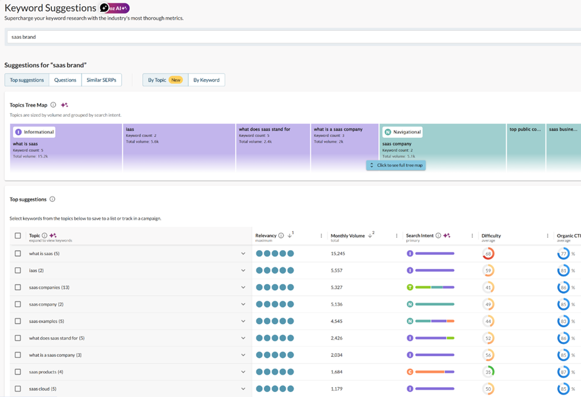This screenshot has height=397, width=581.
Task: Click the Moz AI badge beside title
Action: [115, 8]
